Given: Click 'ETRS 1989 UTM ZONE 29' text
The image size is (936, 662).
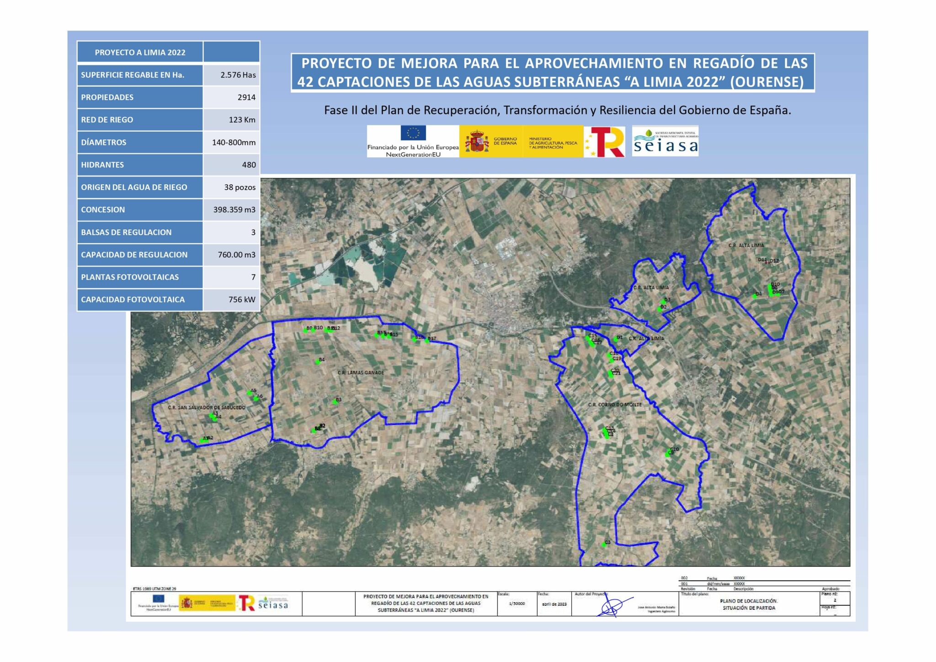Looking at the screenshot, I should pos(154,589).
